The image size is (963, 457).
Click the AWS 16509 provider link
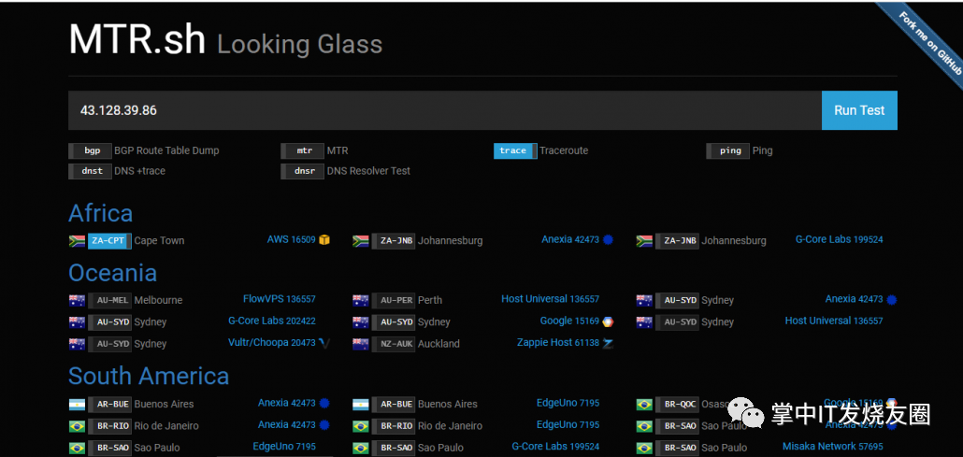291,239
